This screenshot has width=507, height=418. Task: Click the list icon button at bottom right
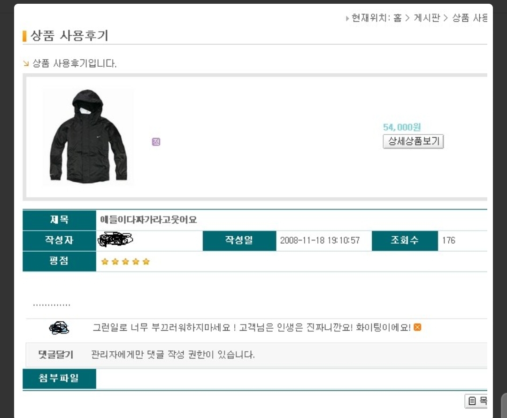[476, 401]
